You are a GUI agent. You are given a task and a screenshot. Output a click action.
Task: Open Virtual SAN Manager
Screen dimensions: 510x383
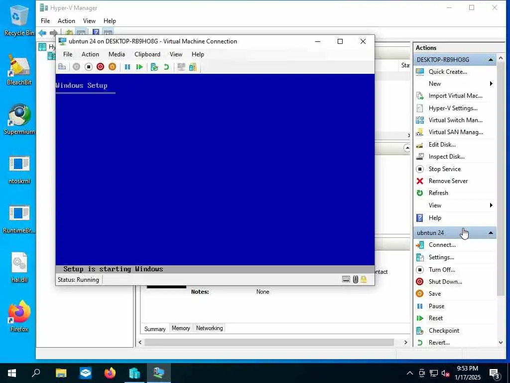coord(455,132)
